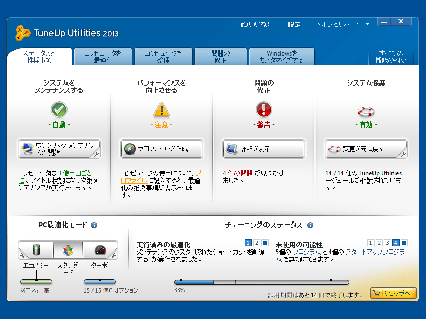Open list view of 未使用の可能性
The height and width of the screenshot is (319, 426).
(x=404, y=243)
